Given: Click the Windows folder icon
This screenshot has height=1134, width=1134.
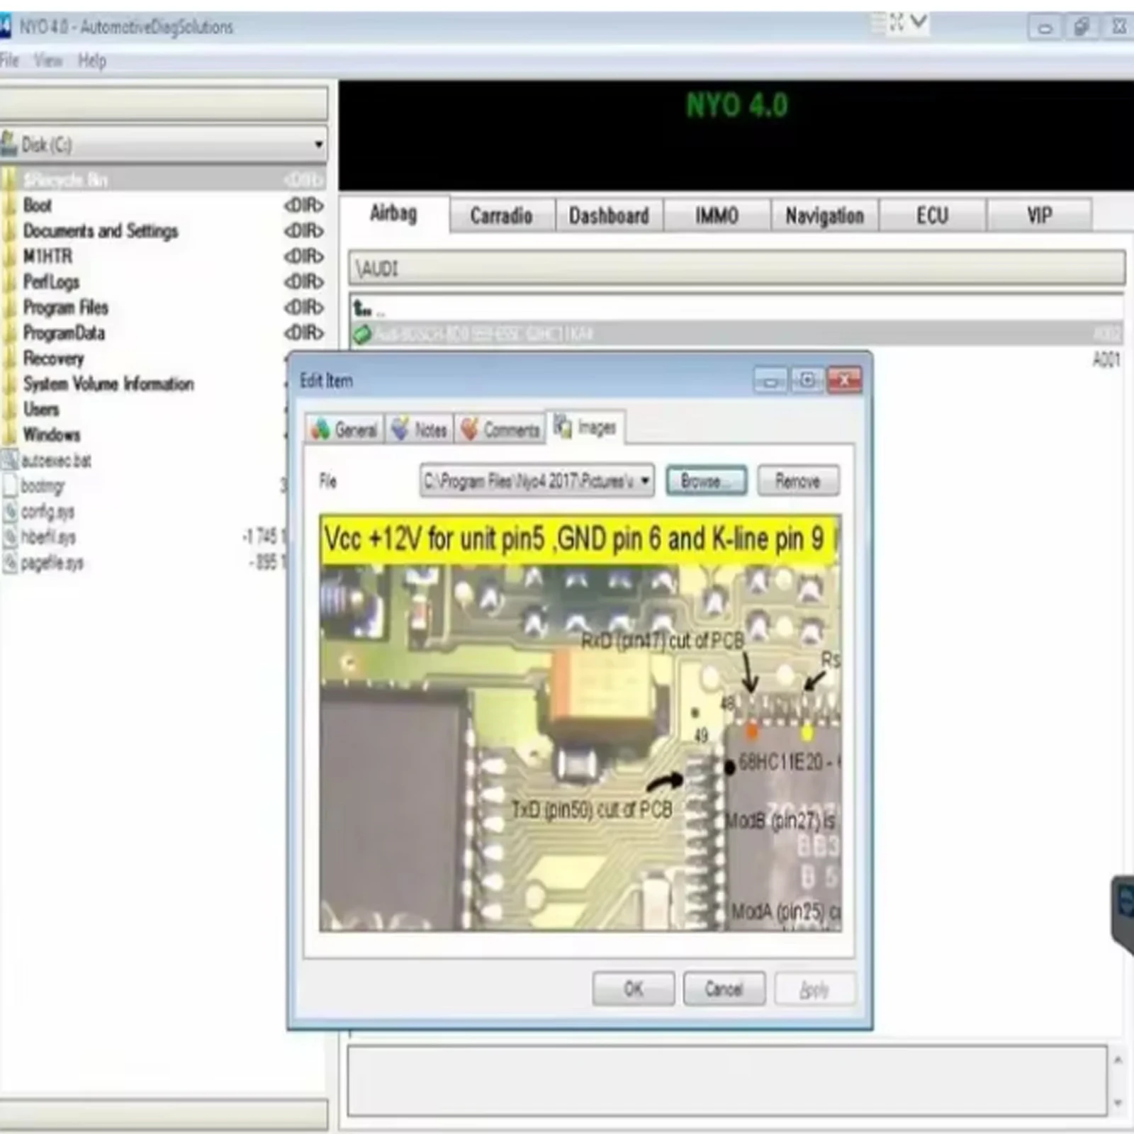Looking at the screenshot, I should [9, 434].
